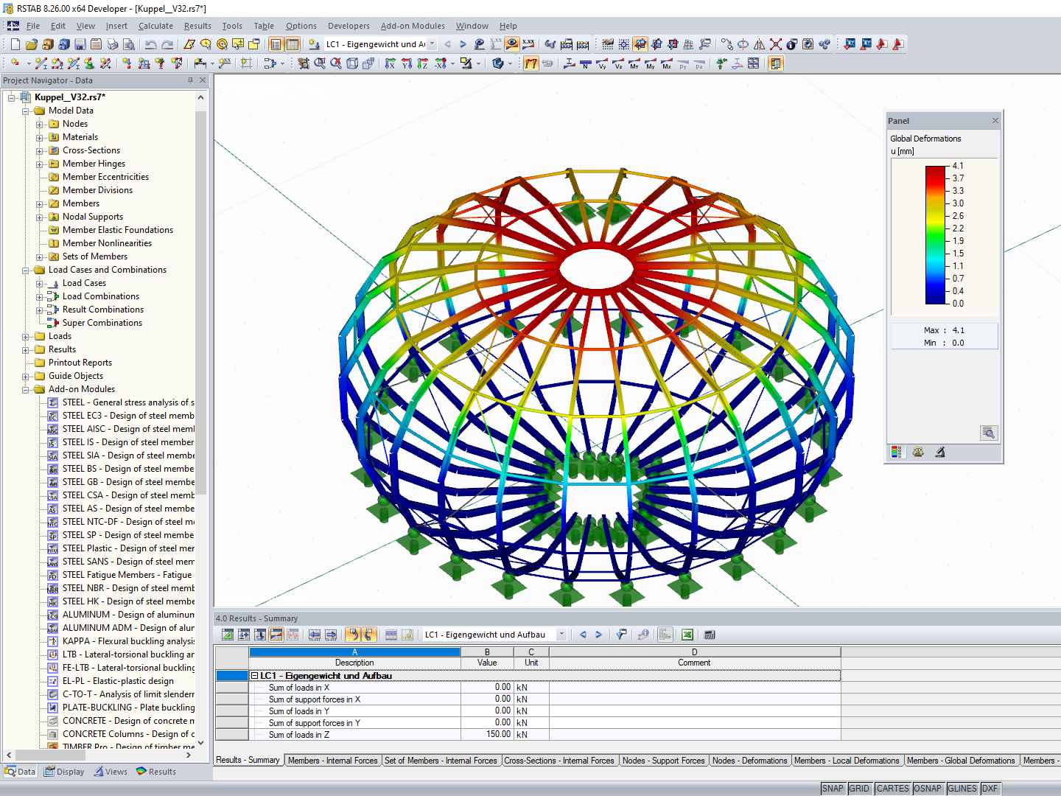Screen dimensions: 1061x796
Task: Show shear force Vy diagram icon
Action: [602, 63]
